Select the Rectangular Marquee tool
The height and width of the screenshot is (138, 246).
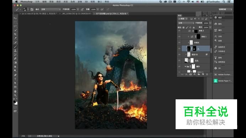tap(15, 22)
